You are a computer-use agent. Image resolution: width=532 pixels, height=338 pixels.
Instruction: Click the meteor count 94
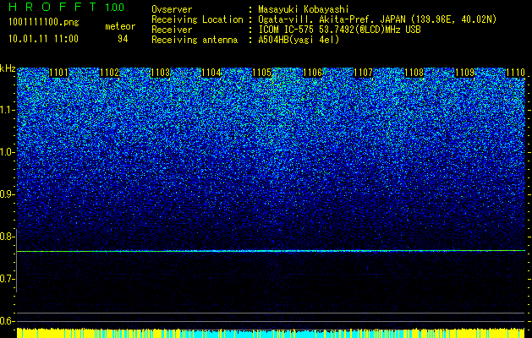[x=123, y=40]
